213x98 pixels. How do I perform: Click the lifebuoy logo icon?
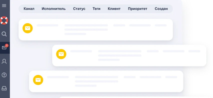pos(4,20)
